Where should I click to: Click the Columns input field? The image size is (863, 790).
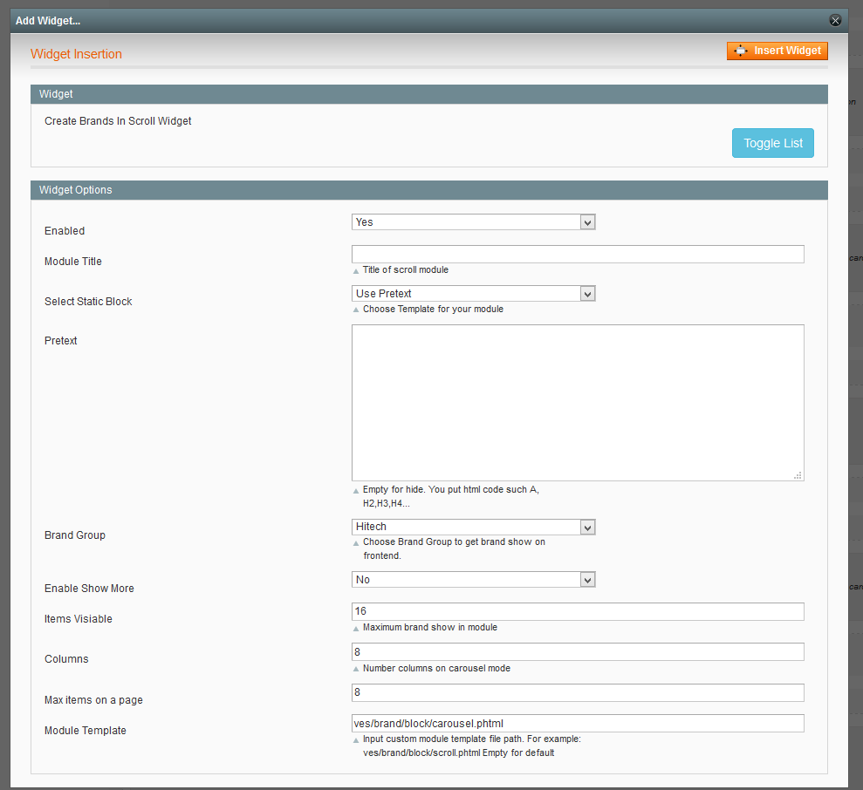(x=577, y=652)
